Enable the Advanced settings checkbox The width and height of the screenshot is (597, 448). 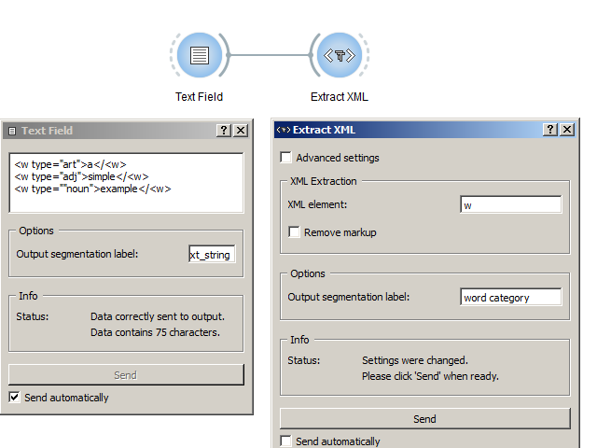(285, 158)
